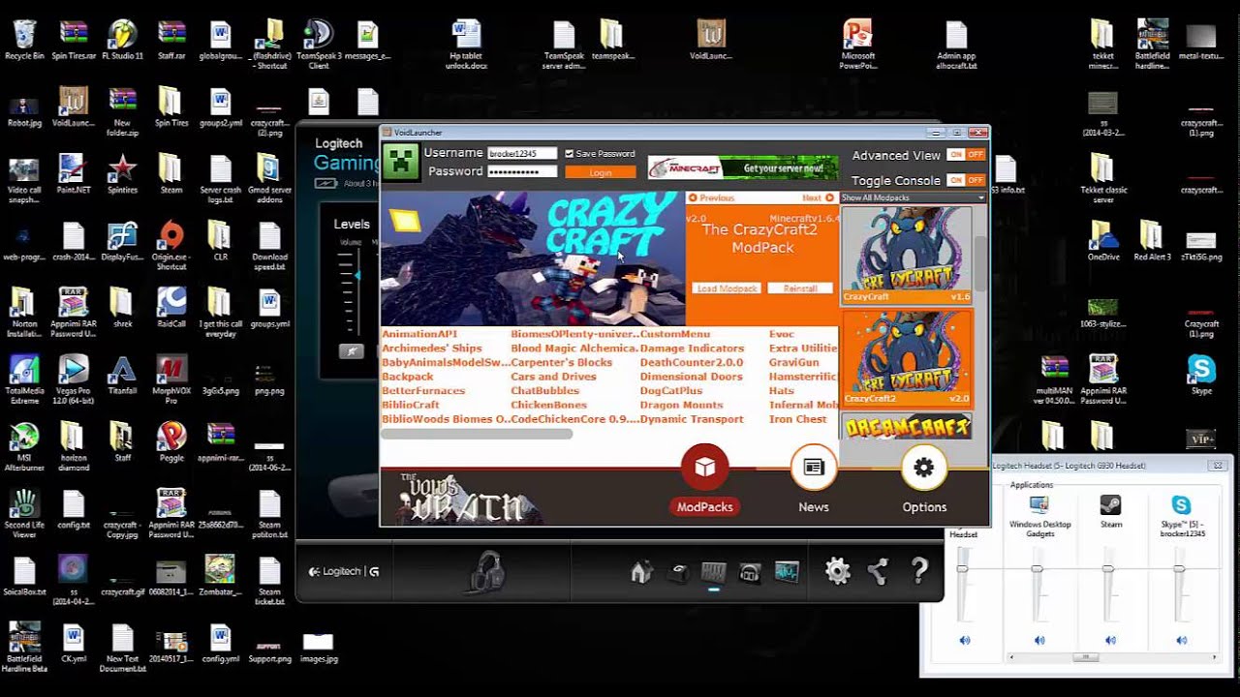Click 'BetterFurnaces' in mod list

(x=423, y=391)
